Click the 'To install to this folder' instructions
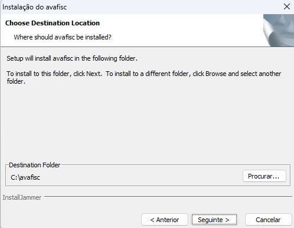Screen dimensions: 294x228 144,77
